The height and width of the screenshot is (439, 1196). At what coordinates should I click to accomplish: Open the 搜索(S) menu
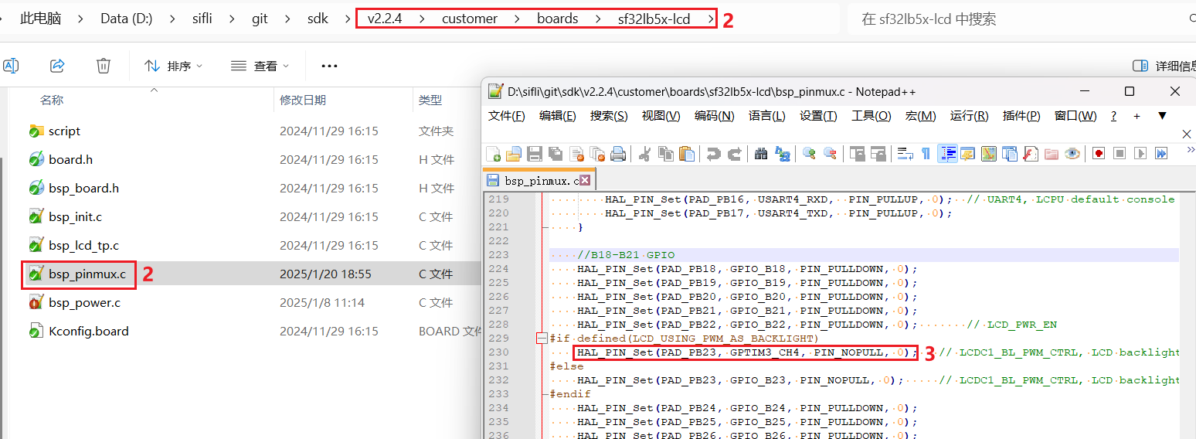coord(609,116)
